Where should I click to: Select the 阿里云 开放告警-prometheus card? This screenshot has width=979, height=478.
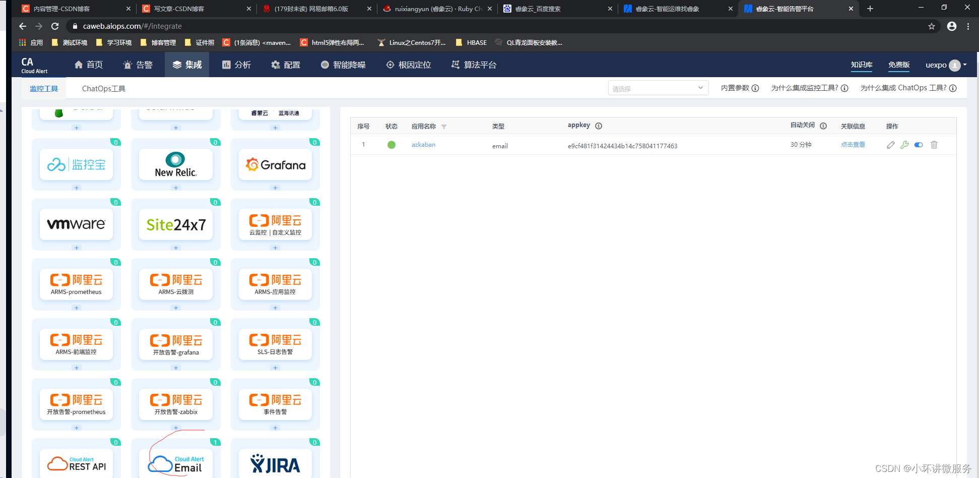pos(76,404)
